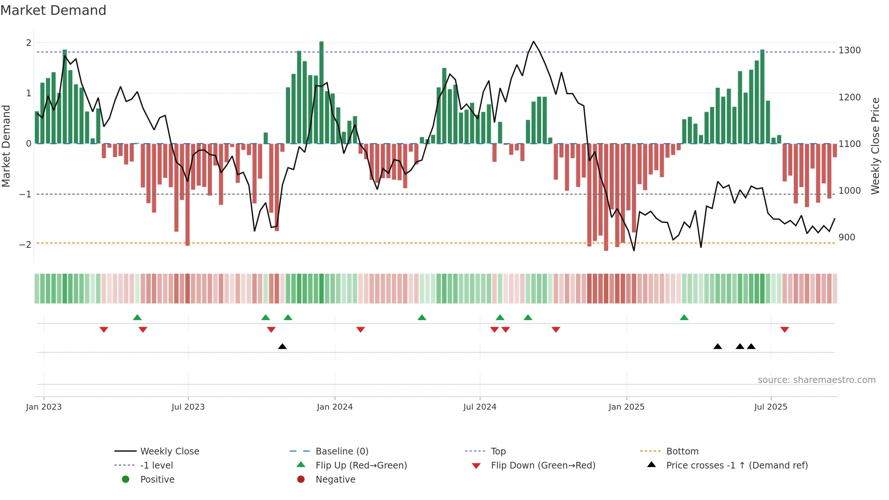Click the '1100' tick on the right axis
Screen dimensions: 889x500
pos(850,144)
